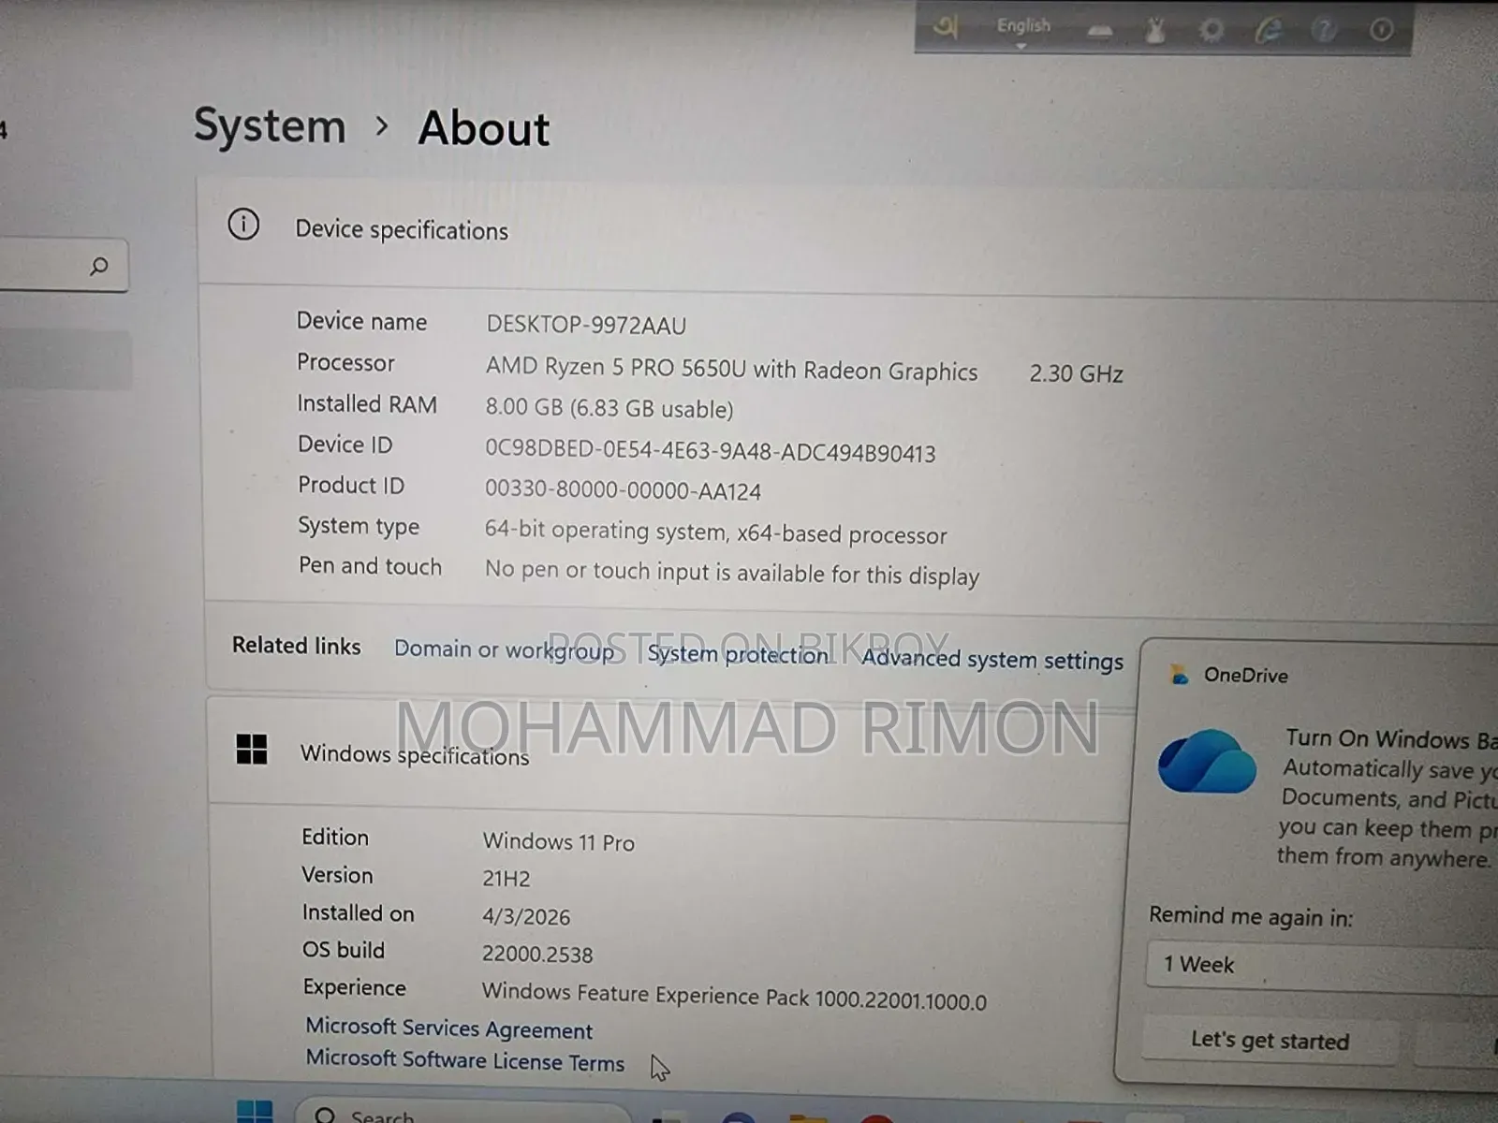Open the Avro help question mark icon
This screenshot has width=1498, height=1123.
click(1324, 30)
